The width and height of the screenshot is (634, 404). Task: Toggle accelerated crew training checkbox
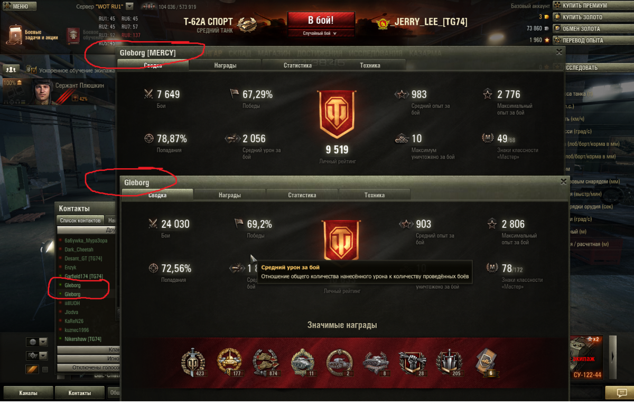click(34, 70)
